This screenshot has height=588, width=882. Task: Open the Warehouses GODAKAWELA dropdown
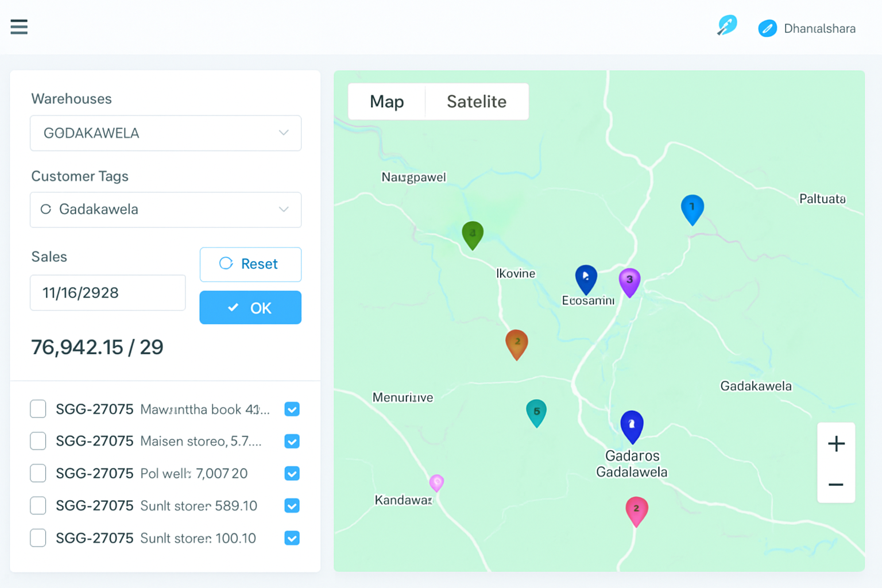165,133
